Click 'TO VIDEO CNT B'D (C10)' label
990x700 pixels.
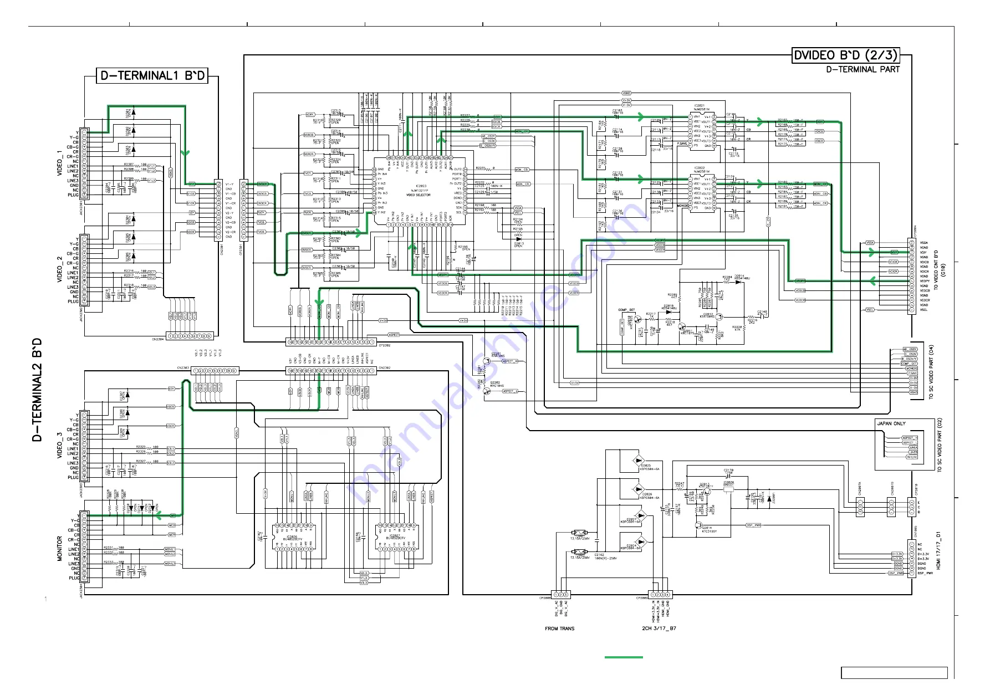coord(940,270)
